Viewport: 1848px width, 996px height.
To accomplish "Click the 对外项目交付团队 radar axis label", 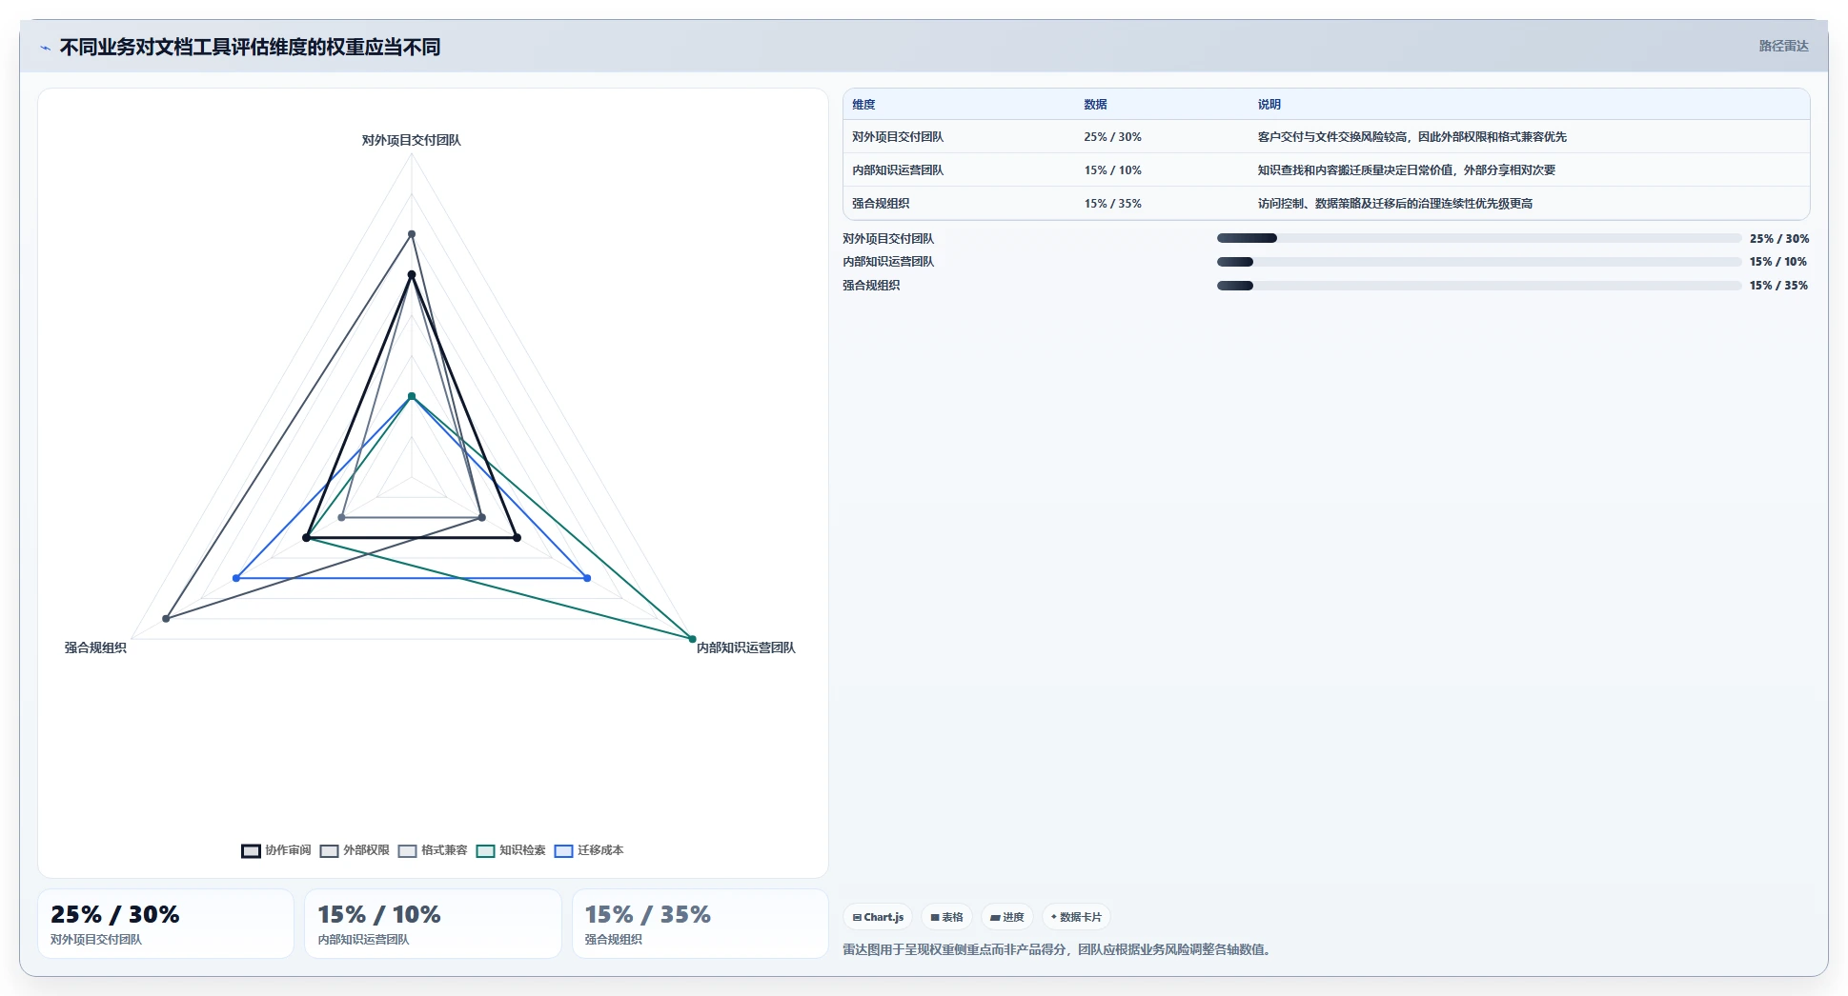I will point(411,140).
